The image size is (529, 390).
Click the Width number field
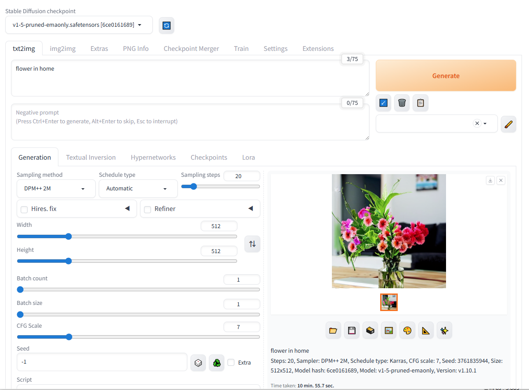pyautogui.click(x=219, y=226)
